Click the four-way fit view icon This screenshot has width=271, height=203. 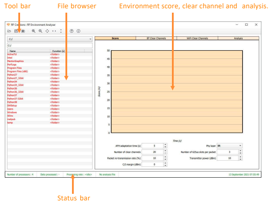(x=47, y=31)
